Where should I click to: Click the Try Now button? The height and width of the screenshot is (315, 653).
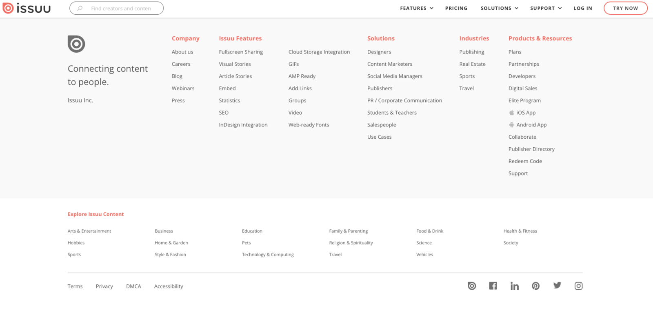[626, 8]
